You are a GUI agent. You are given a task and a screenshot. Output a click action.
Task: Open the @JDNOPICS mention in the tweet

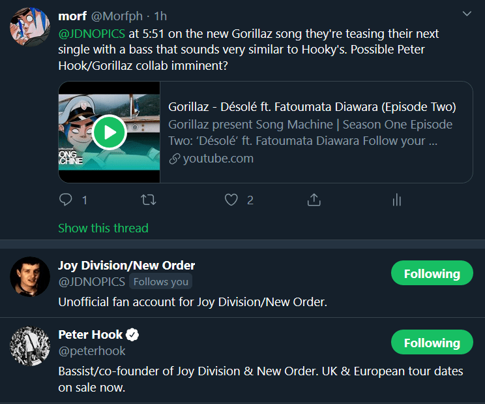tap(91, 33)
